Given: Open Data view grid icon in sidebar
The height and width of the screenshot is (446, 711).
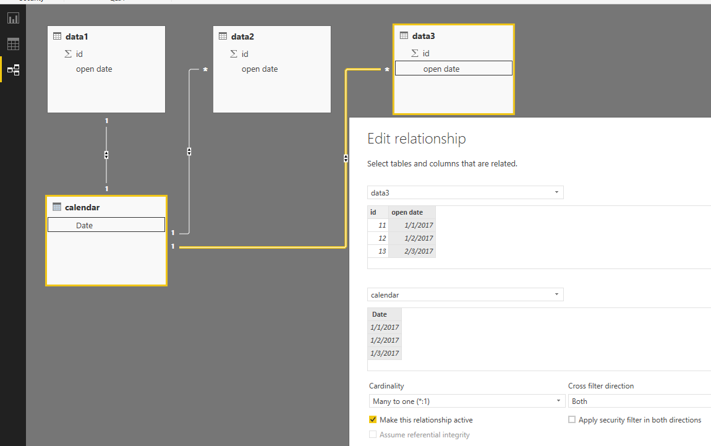Looking at the screenshot, I should (13, 44).
